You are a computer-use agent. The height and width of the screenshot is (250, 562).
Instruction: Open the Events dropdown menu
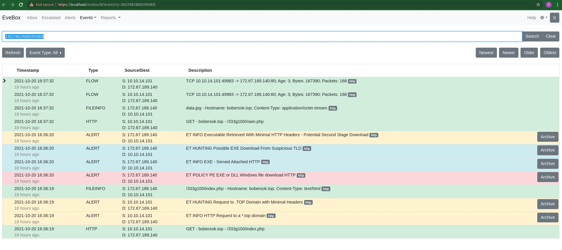[x=88, y=18]
